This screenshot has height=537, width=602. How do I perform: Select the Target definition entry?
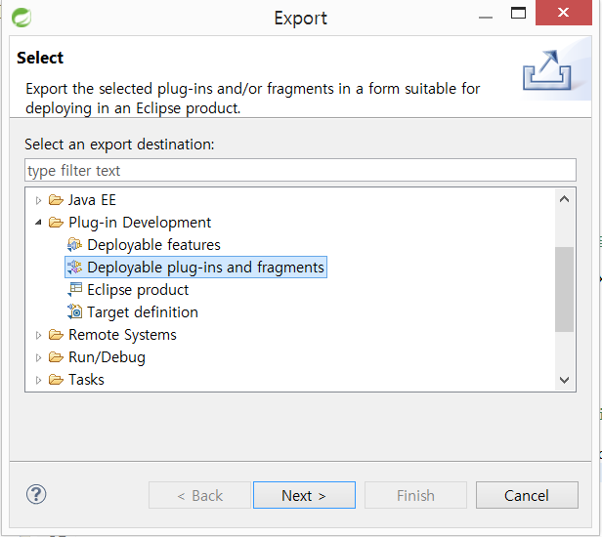click(142, 312)
